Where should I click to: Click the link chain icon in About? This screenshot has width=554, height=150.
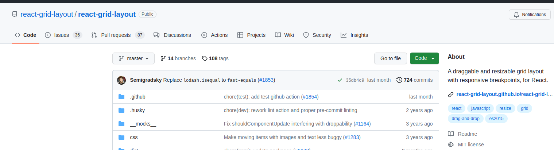coord(451,95)
